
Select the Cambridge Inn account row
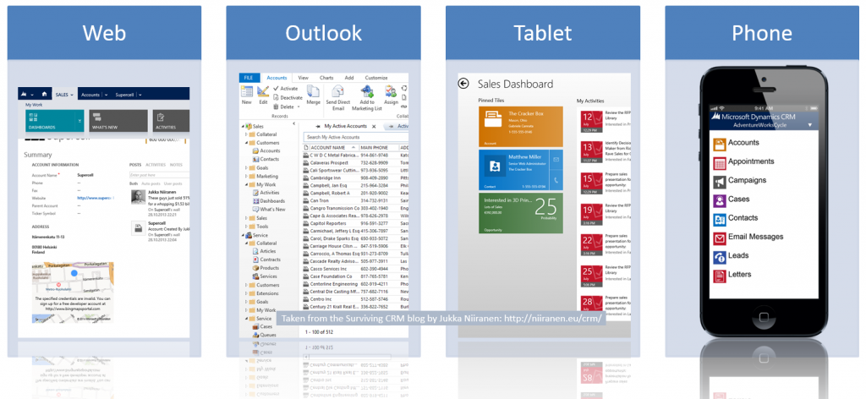tap(356, 179)
